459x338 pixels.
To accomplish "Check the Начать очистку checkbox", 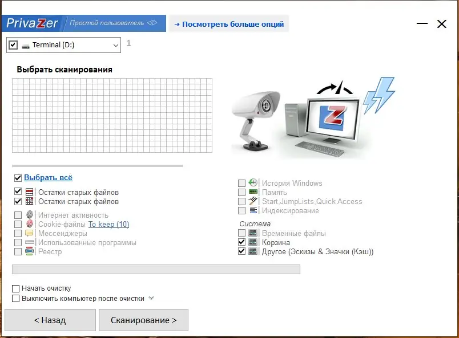I will click(x=15, y=288).
